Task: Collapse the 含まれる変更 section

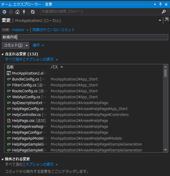Action: point(2,54)
